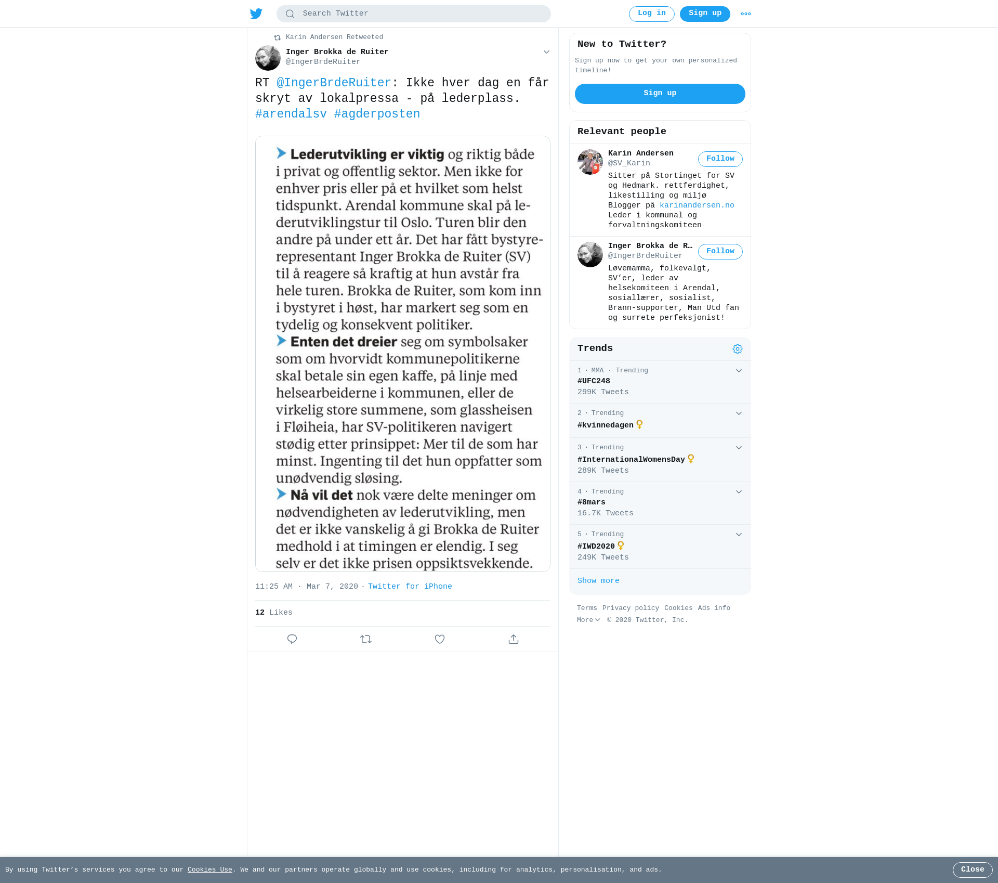Open Karin Andersen's profile picture
Viewport: 998px width, 883px height.
click(x=590, y=162)
